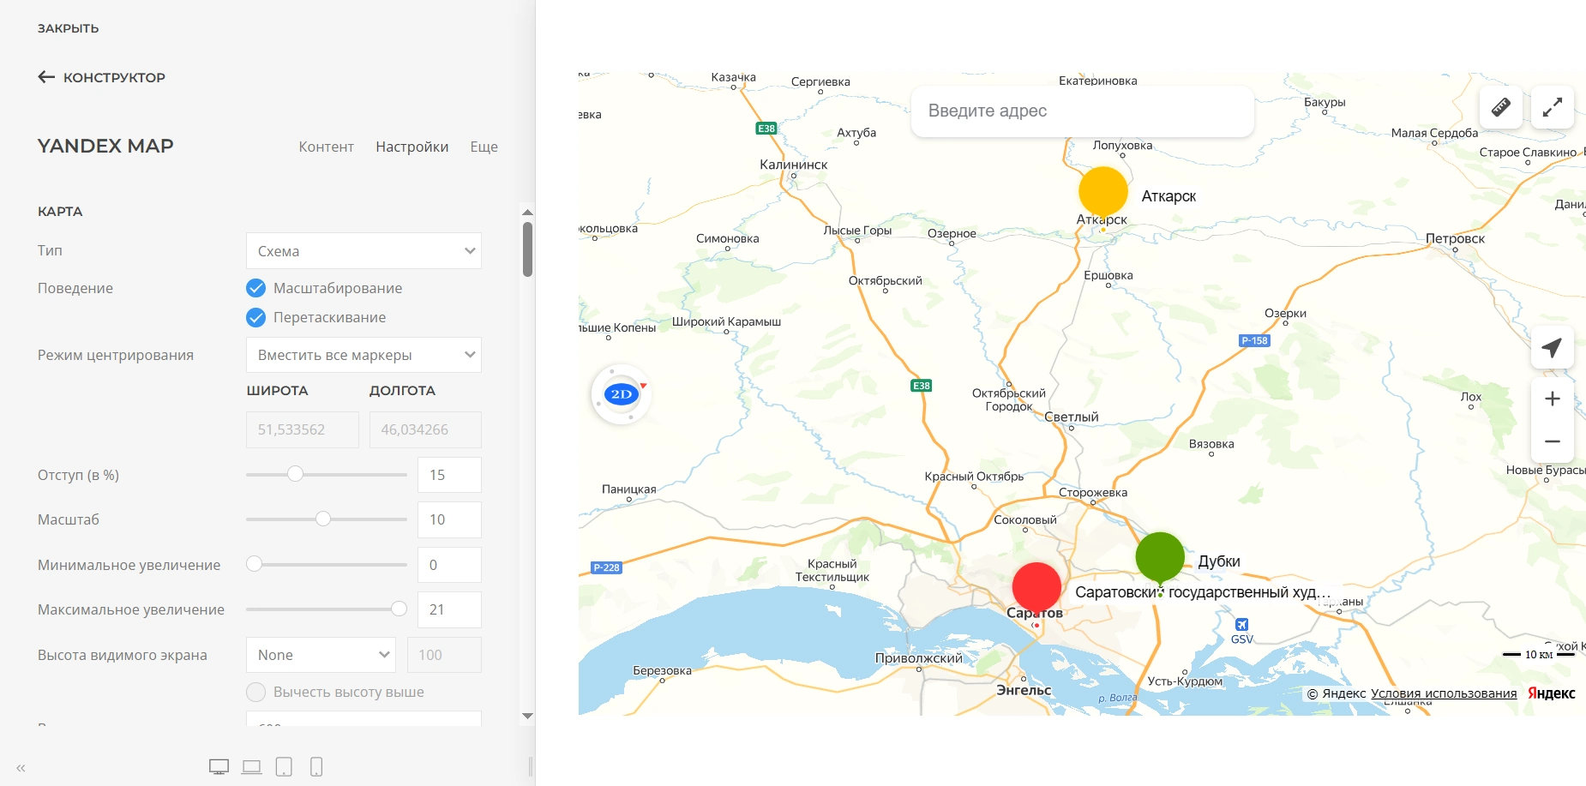Zoom out with the minus button
Screen dimensions: 1586x786
pyautogui.click(x=1552, y=441)
